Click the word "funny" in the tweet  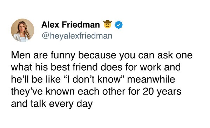pyautogui.click(x=63, y=56)
